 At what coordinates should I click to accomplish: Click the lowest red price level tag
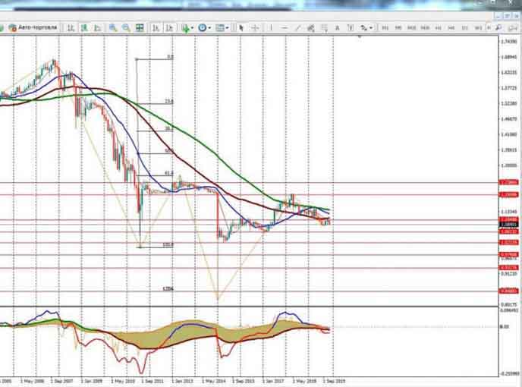click(x=508, y=291)
